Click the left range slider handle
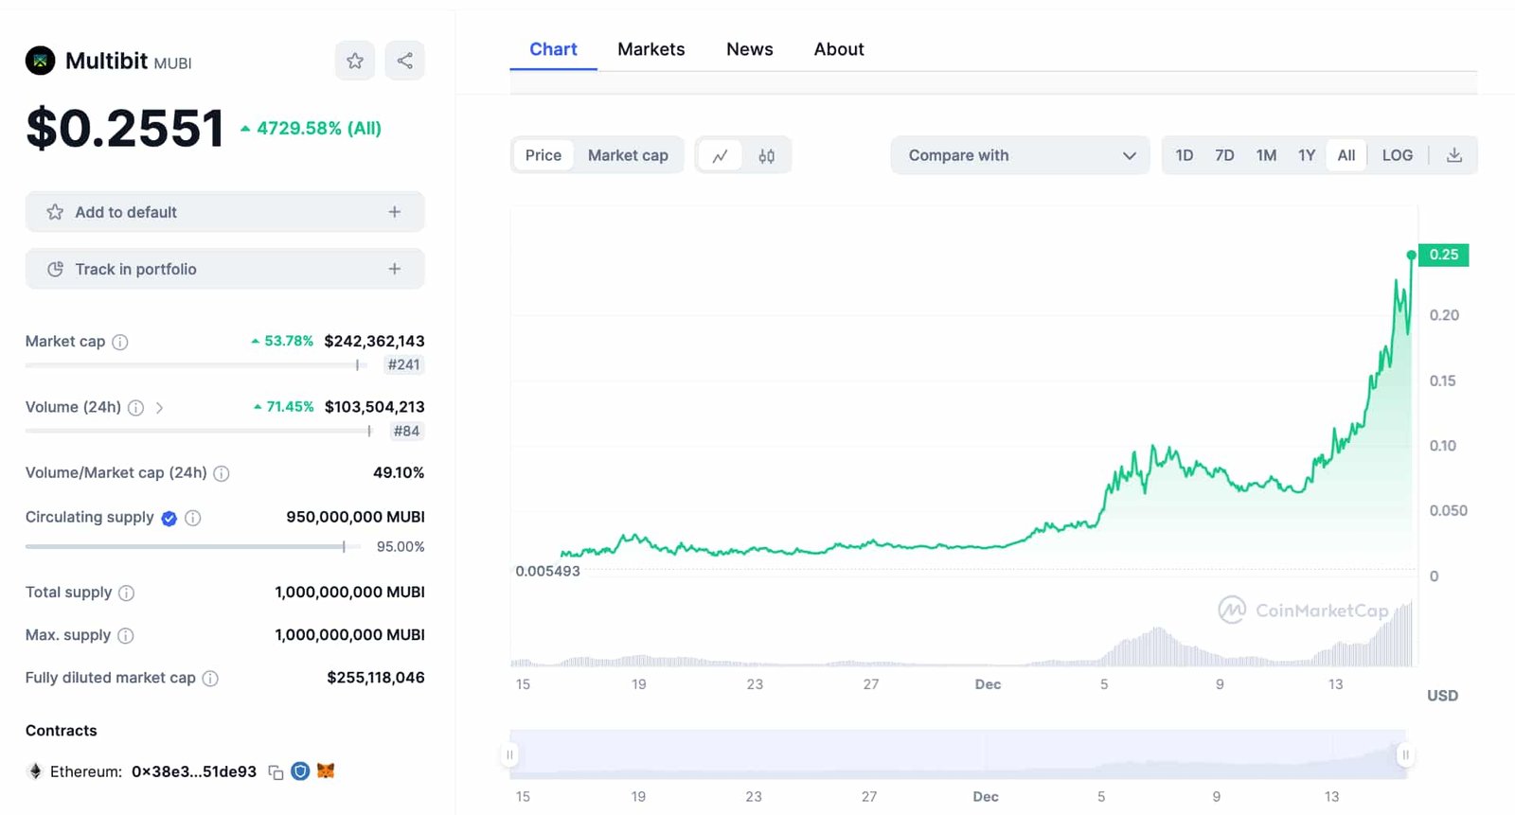The width and height of the screenshot is (1515, 815). tap(509, 754)
